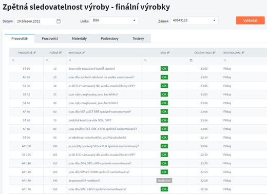267x194 pixels.
Task: Click filter icon in Stav column header
Action: [x=168, y=53]
